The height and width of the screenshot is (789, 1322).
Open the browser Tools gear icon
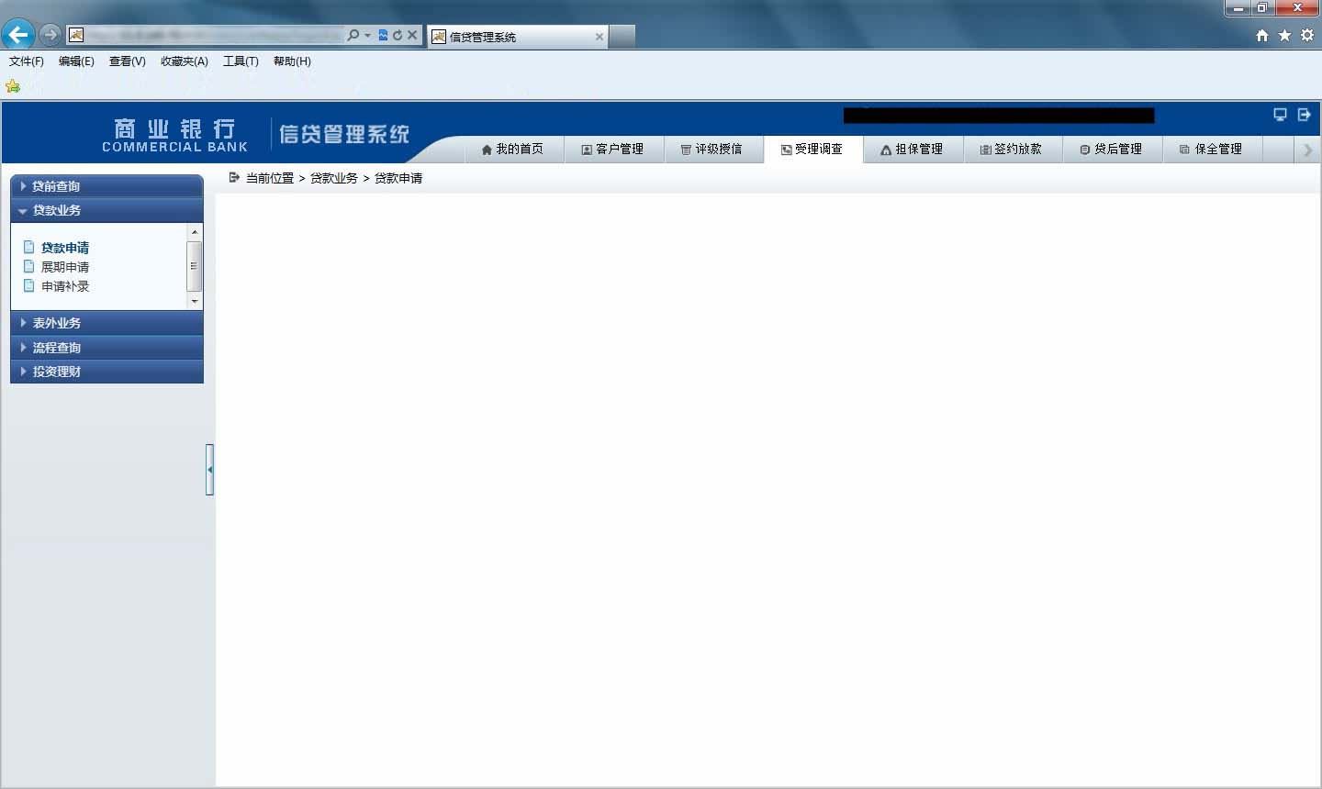coord(1306,36)
